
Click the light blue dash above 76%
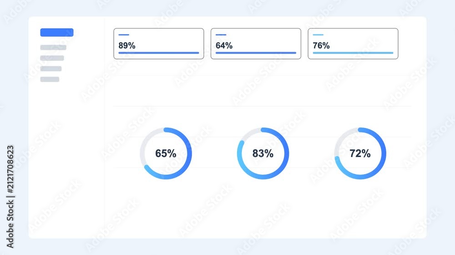click(x=318, y=35)
